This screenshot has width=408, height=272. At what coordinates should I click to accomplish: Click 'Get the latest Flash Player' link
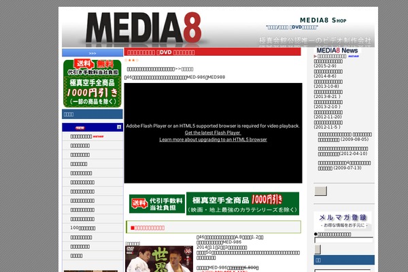tap(213, 133)
